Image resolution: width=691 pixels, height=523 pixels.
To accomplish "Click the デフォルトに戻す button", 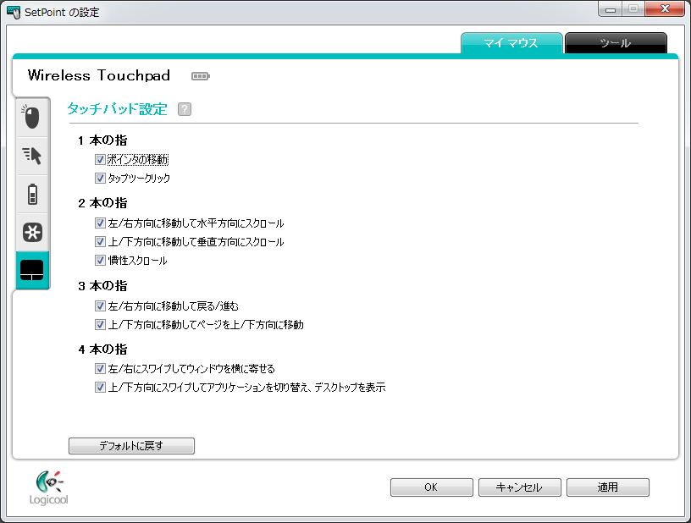I will click(x=131, y=445).
